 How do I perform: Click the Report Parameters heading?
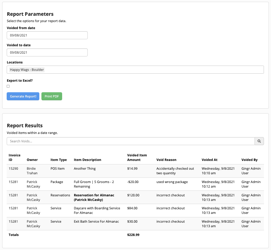click(x=30, y=14)
